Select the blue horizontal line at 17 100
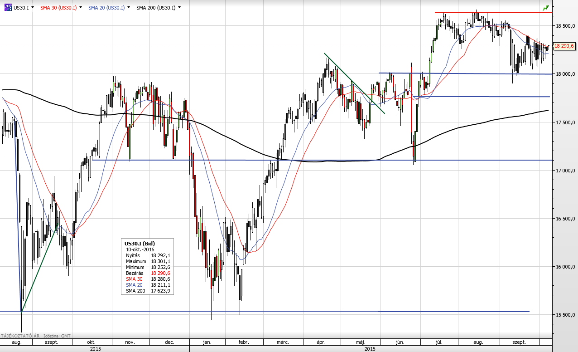Viewport: 578px width, 352px height. tap(322, 160)
